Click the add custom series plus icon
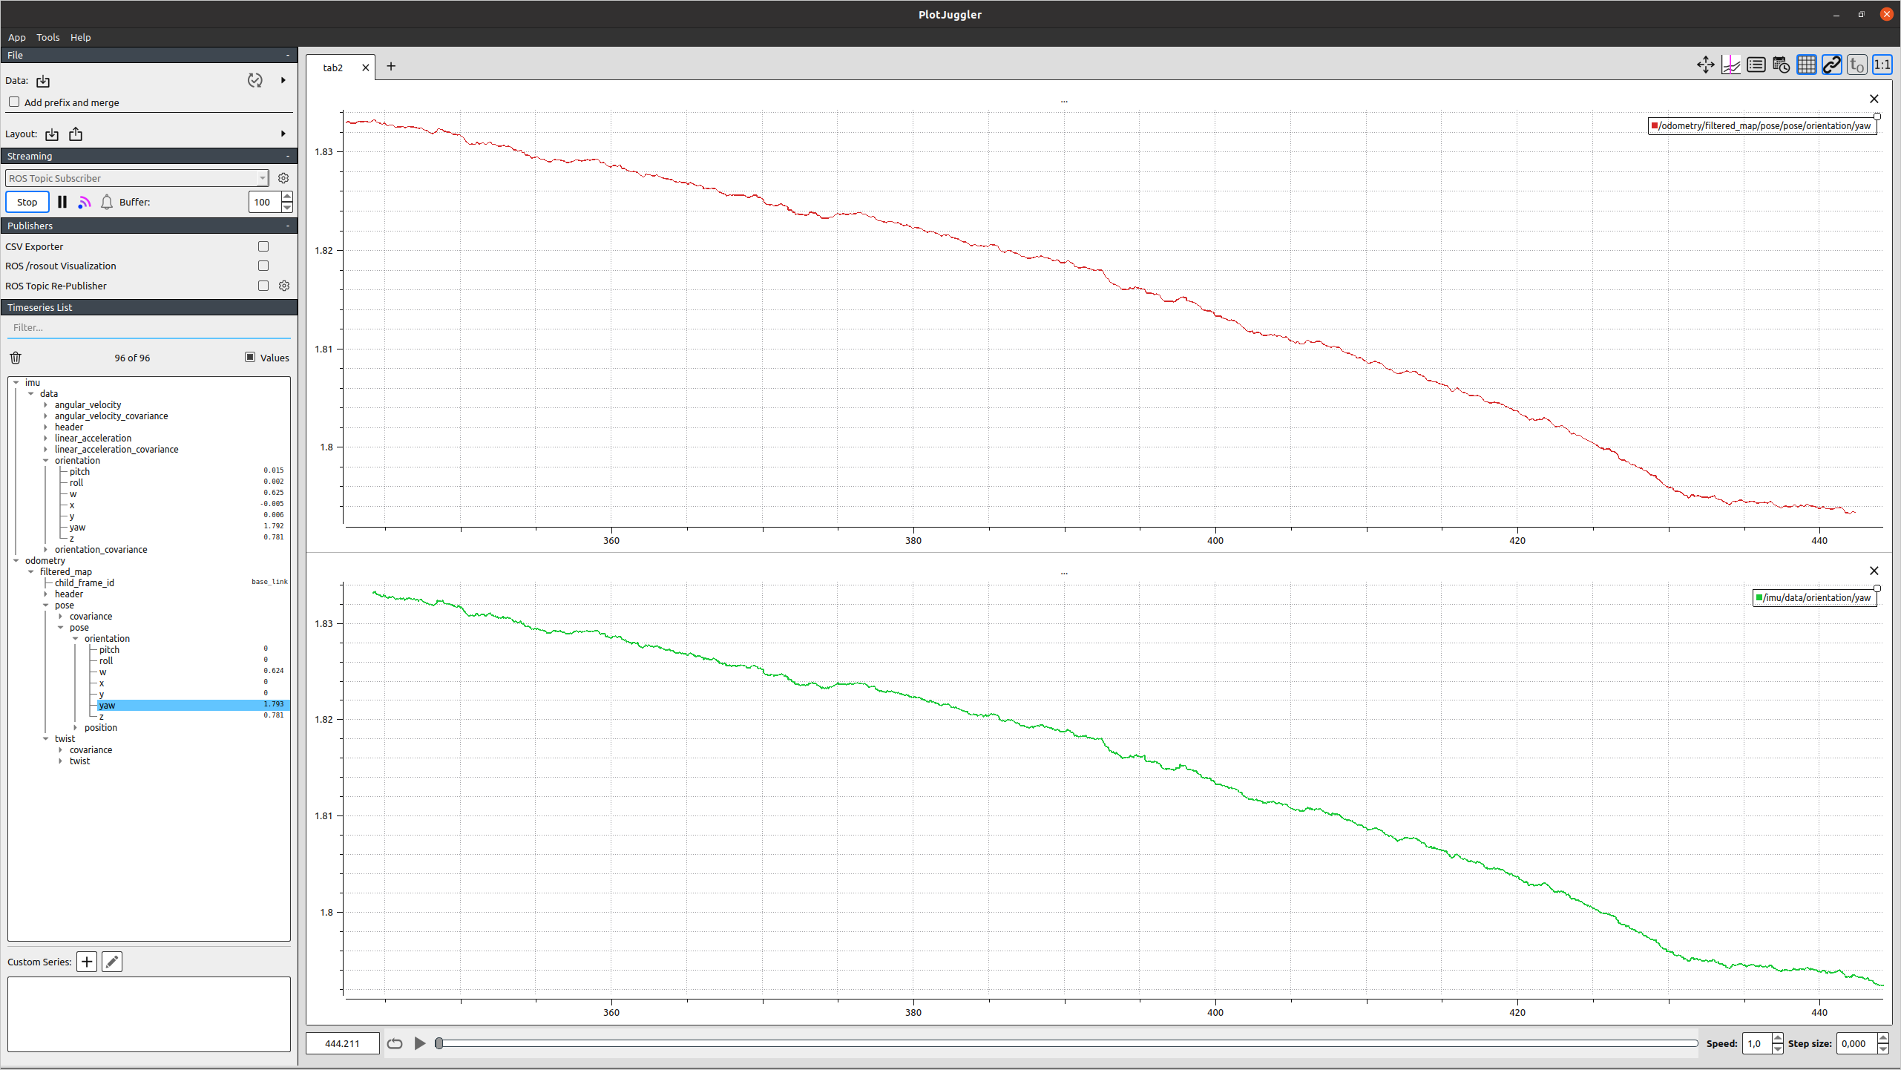 coord(86,962)
